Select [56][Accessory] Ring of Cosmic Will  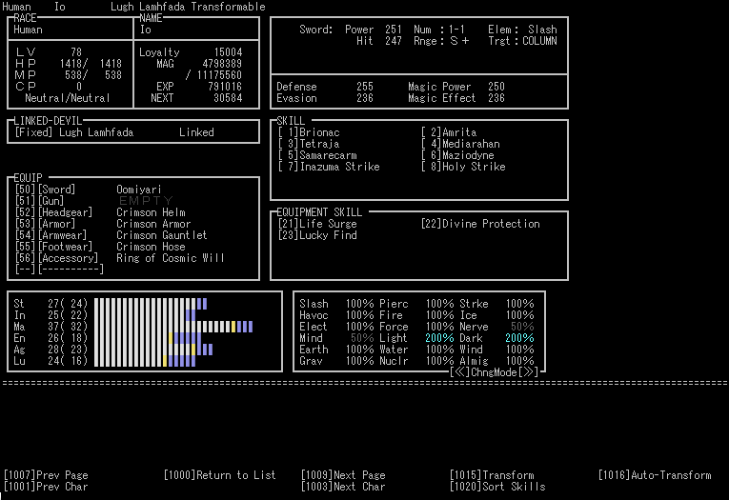(x=119, y=258)
